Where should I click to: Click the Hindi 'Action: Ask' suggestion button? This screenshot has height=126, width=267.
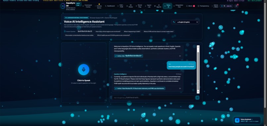(129, 56)
